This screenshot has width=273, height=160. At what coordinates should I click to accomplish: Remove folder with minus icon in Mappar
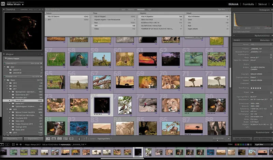pos(39,54)
